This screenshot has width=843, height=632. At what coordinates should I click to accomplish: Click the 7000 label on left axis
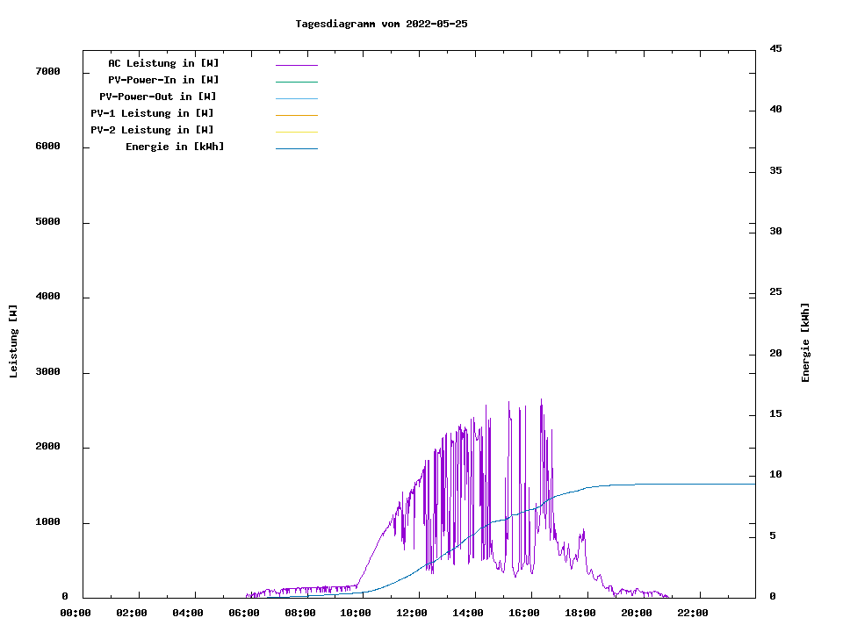47,71
